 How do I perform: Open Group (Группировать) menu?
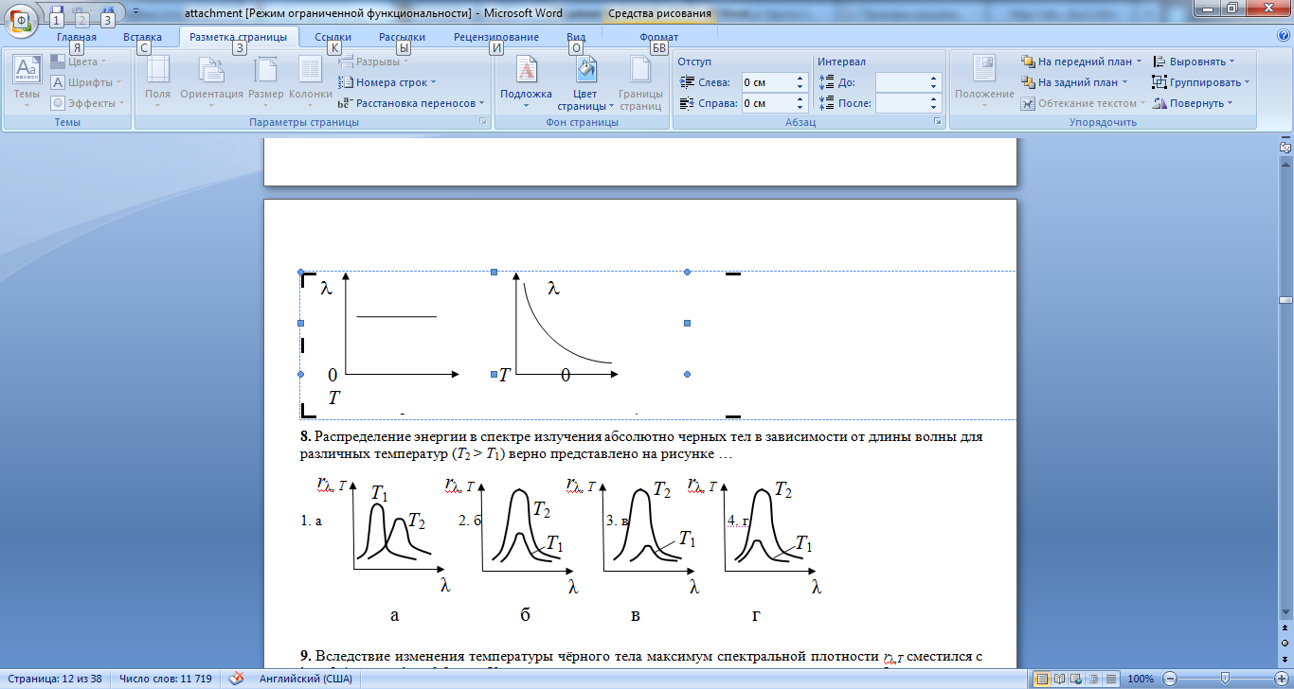[1201, 82]
